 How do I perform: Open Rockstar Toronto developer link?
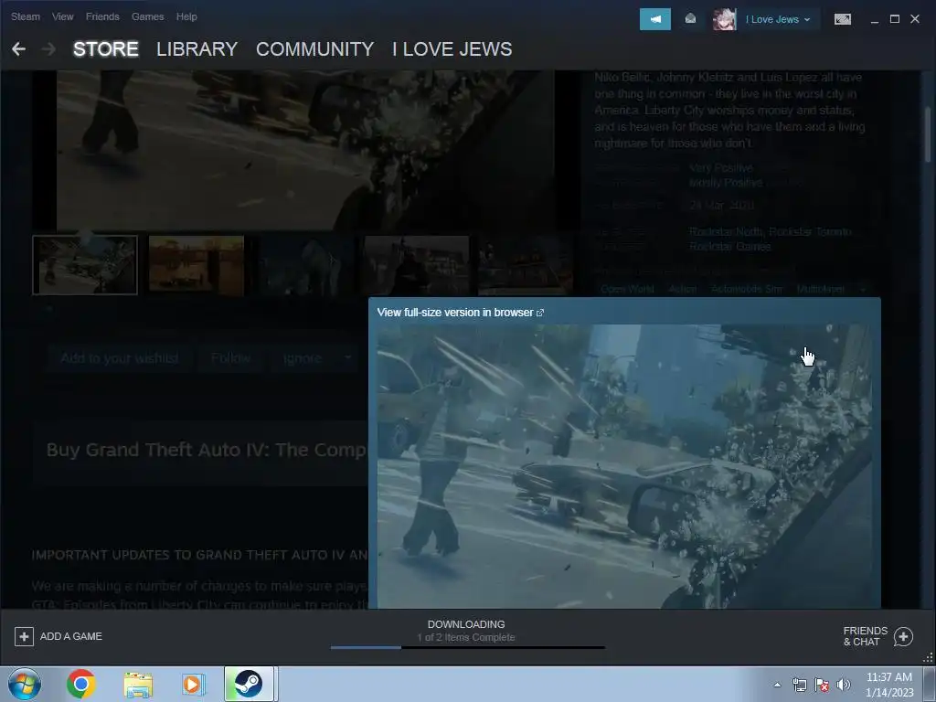tap(810, 231)
